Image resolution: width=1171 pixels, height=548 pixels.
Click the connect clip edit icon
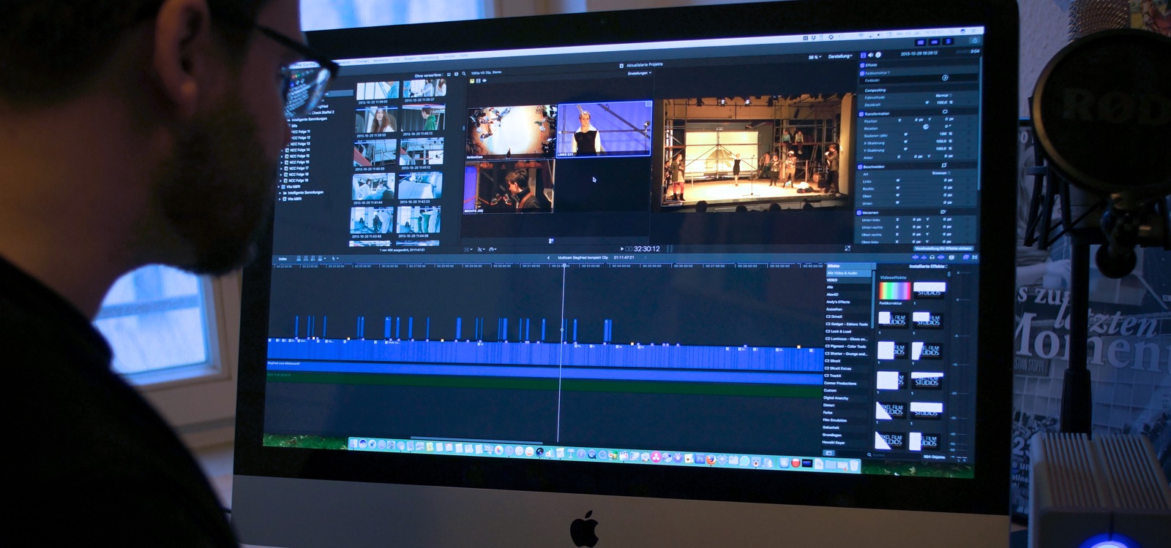coord(299,258)
